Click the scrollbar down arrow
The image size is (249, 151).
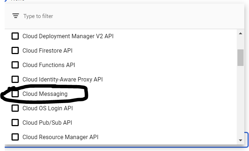tap(240, 140)
